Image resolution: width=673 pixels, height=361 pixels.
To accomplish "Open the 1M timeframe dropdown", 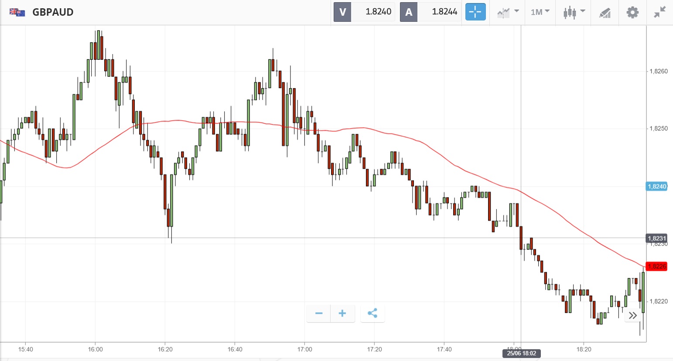I will click(x=540, y=12).
